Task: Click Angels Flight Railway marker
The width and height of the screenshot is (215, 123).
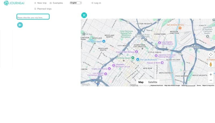Action: 137,52
